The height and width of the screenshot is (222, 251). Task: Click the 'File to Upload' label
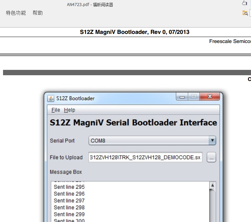click(66, 157)
